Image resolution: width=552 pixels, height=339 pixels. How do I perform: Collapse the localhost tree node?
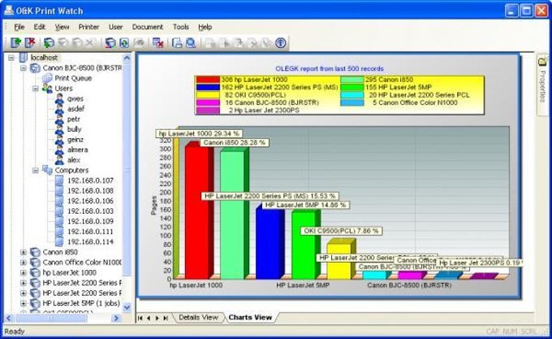[11, 58]
